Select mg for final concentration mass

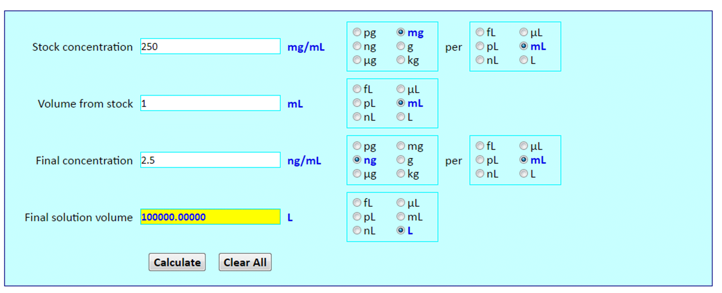400,146
